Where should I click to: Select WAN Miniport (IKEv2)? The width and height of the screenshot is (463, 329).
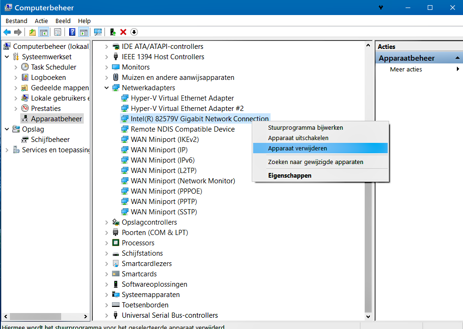[165, 139]
